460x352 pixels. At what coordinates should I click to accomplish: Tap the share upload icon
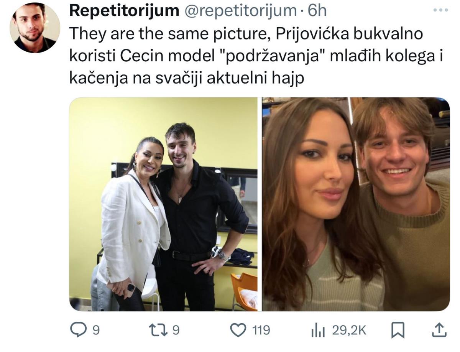click(x=439, y=330)
